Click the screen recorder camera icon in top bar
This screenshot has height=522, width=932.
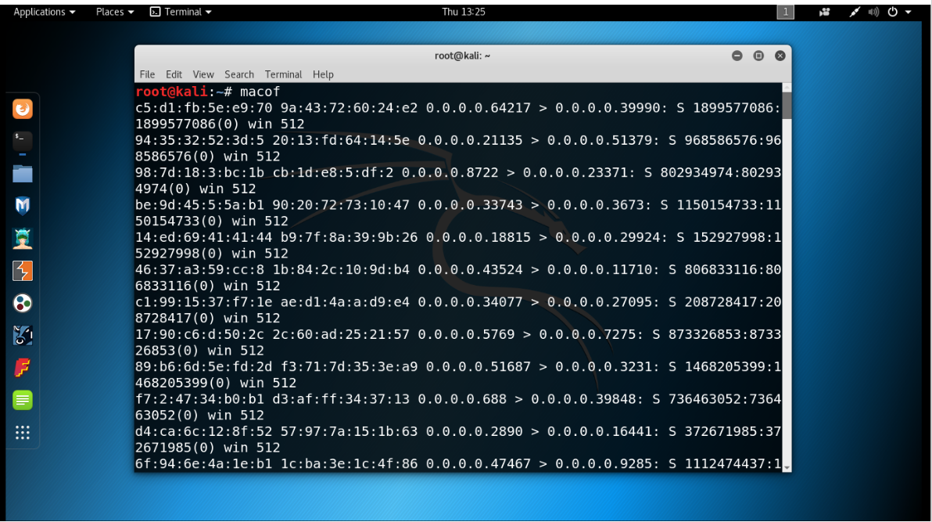pyautogui.click(x=824, y=12)
